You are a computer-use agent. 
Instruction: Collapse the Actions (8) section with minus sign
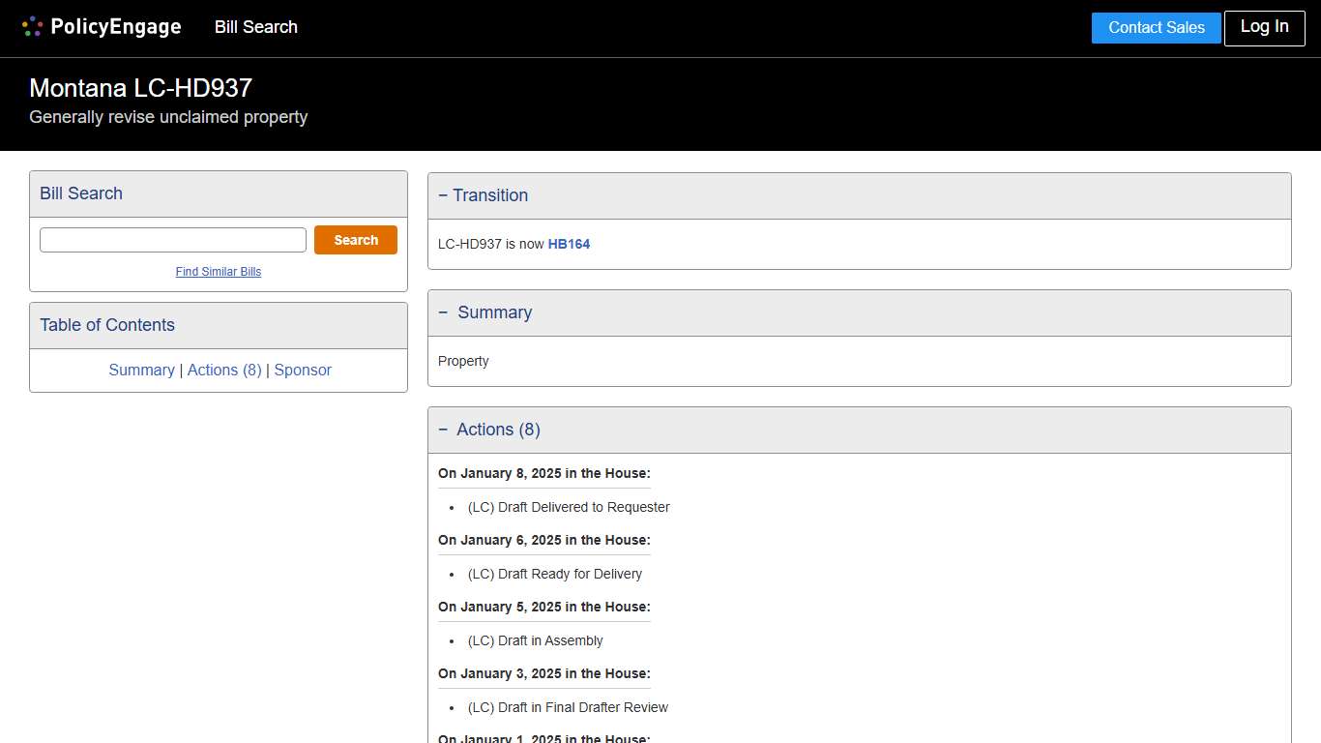443,430
